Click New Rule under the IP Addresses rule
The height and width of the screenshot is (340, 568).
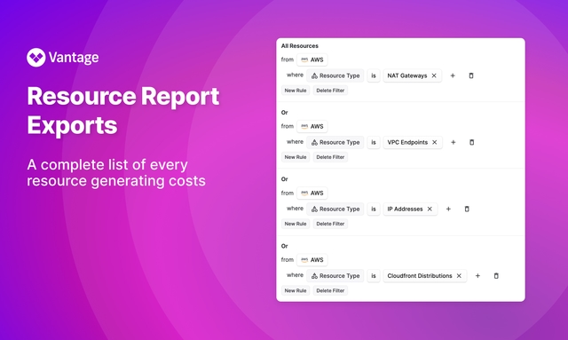click(296, 224)
